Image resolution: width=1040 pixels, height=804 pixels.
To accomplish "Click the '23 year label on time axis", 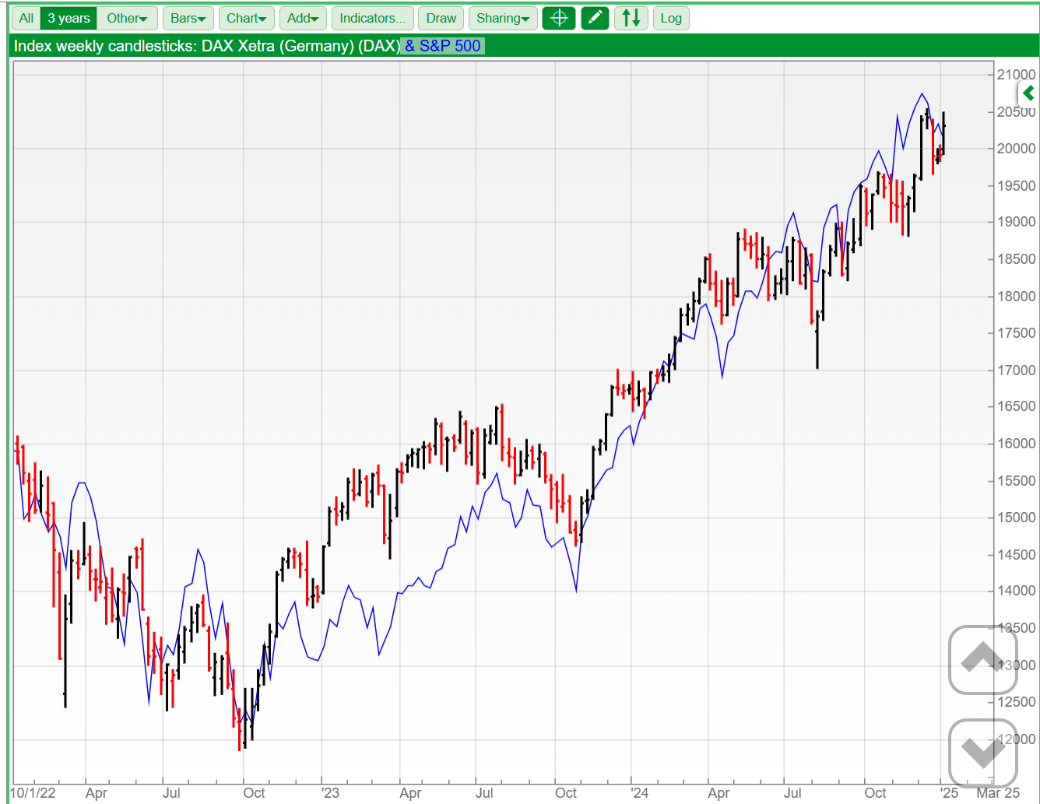I will click(330, 793).
